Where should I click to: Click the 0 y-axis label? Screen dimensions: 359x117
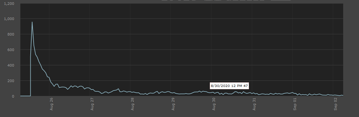pos(13,96)
